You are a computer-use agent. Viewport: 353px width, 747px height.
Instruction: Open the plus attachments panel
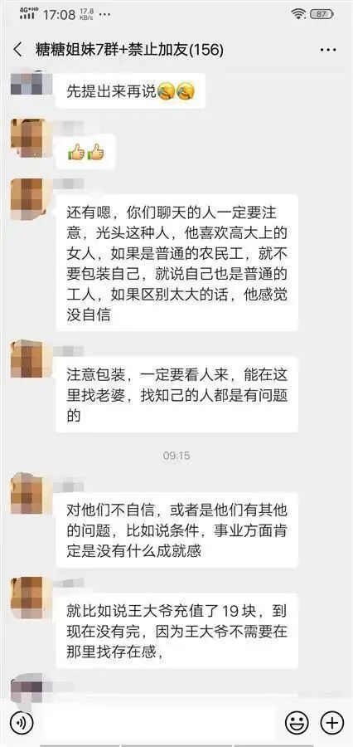click(331, 723)
